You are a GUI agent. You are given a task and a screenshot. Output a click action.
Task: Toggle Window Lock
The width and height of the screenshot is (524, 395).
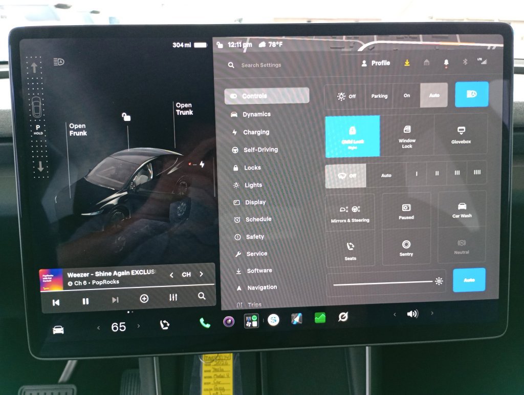click(407, 135)
